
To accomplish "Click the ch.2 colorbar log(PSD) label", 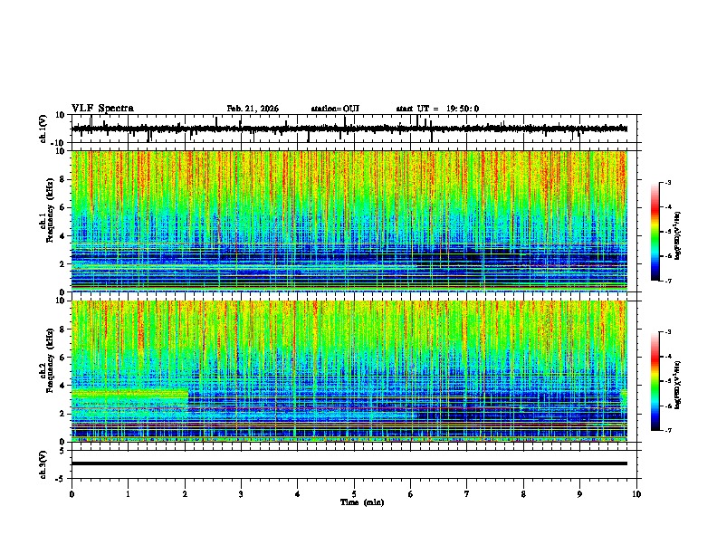I will 678,385.
